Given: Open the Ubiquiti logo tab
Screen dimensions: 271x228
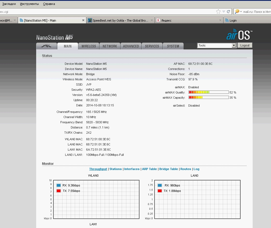Looking at the screenshot, I should [47, 46].
